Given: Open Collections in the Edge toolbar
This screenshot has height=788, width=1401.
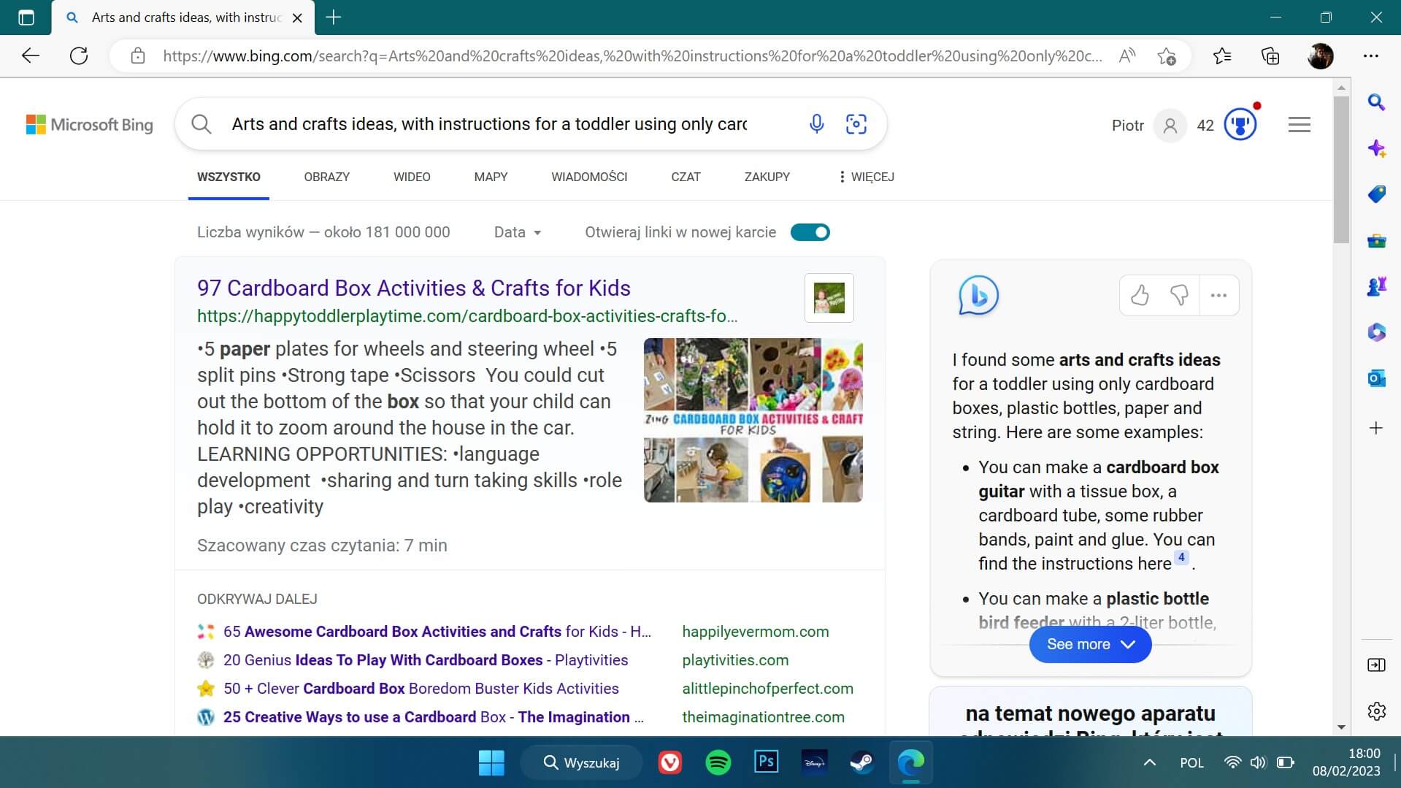Looking at the screenshot, I should pos(1270,56).
